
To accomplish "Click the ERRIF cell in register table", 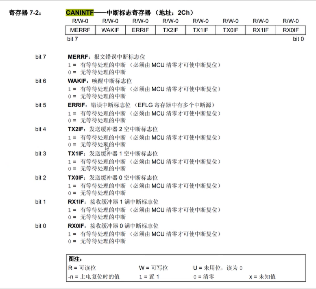I will click(140, 30).
